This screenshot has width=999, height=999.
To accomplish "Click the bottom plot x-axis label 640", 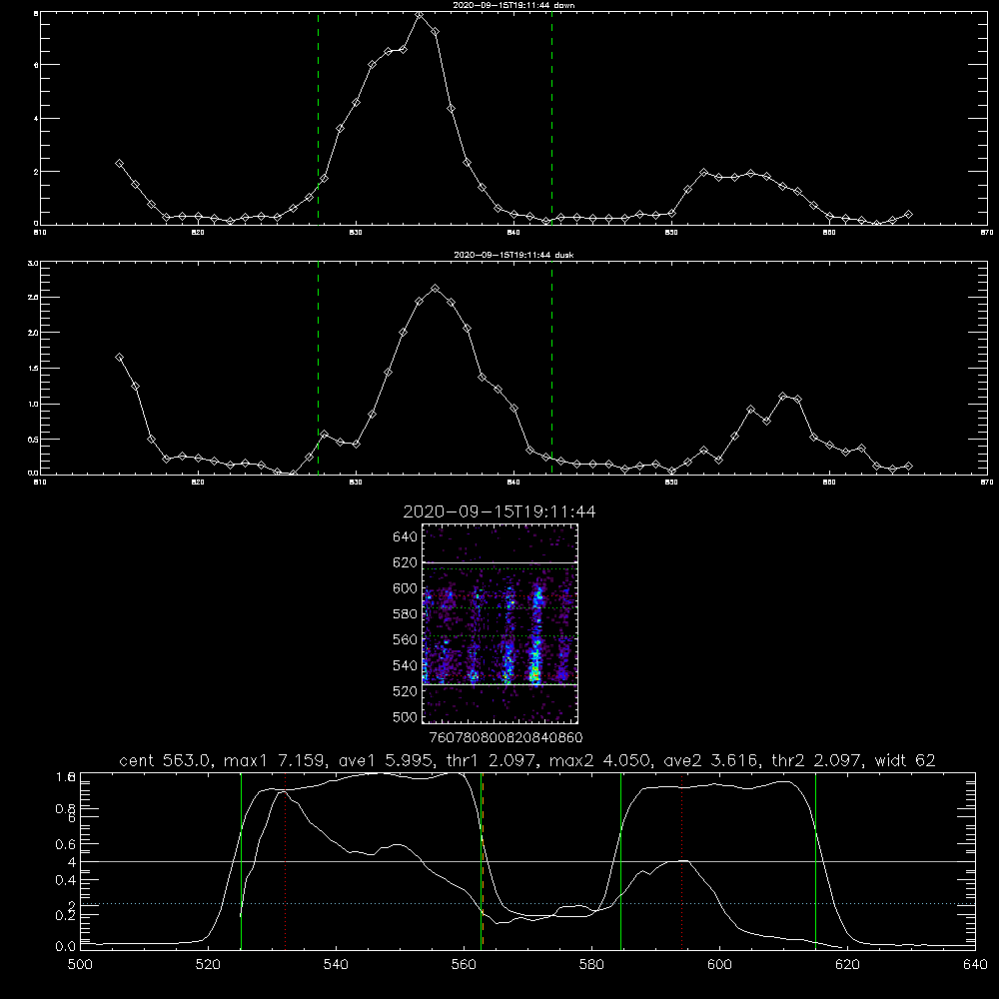I will click(975, 965).
